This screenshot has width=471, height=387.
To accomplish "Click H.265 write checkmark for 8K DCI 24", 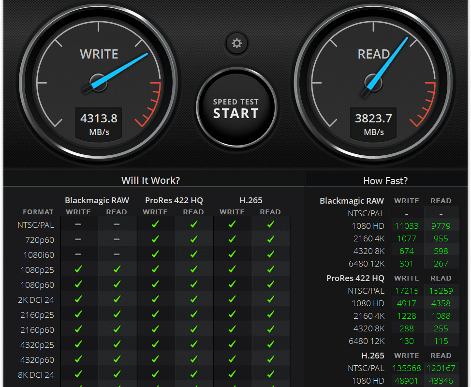I will pyautogui.click(x=232, y=374).
